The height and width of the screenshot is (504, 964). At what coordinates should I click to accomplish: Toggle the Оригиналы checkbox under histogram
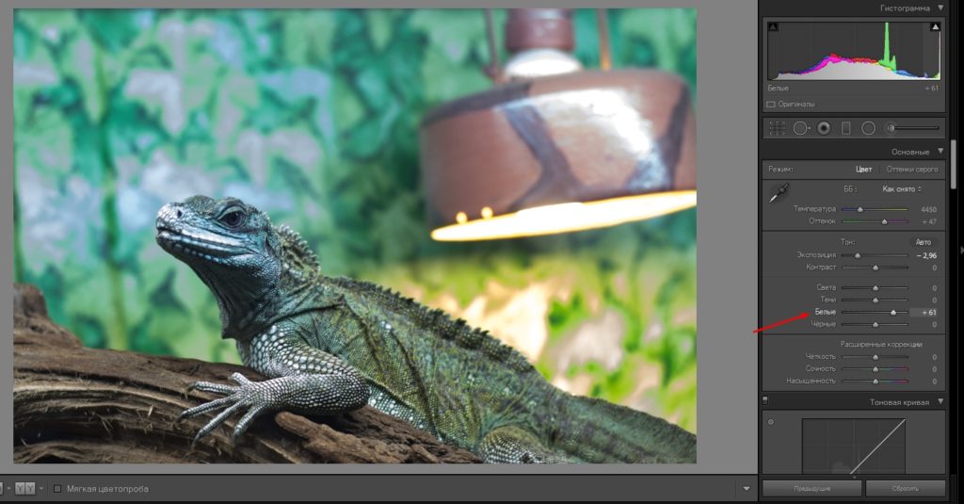(x=771, y=104)
